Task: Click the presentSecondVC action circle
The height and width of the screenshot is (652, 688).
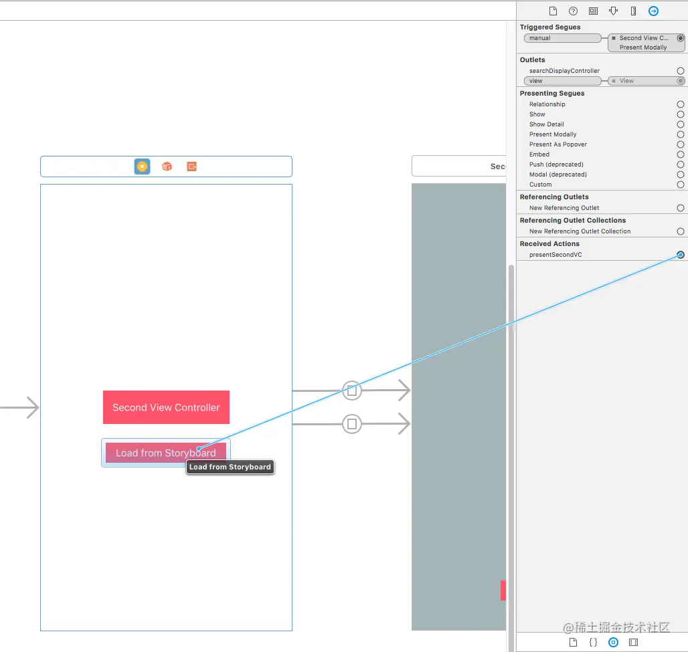Action: point(680,255)
